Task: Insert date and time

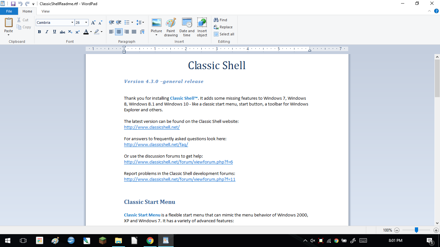Action: (187, 27)
